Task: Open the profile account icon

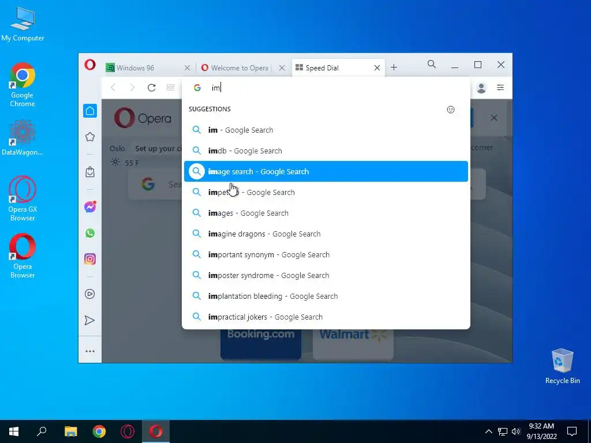Action: coord(481,88)
